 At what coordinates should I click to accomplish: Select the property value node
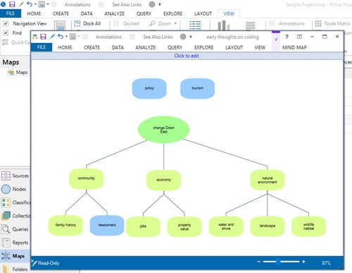click(184, 226)
